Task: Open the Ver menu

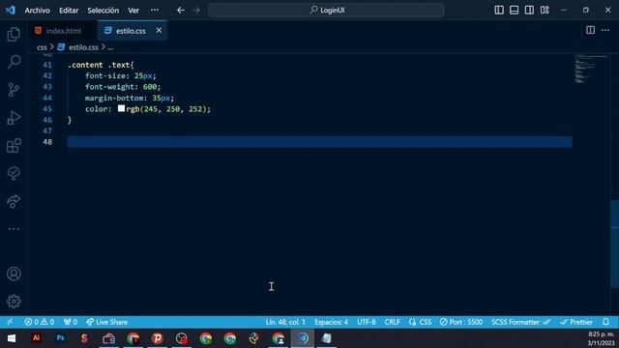Action: pyautogui.click(x=133, y=11)
